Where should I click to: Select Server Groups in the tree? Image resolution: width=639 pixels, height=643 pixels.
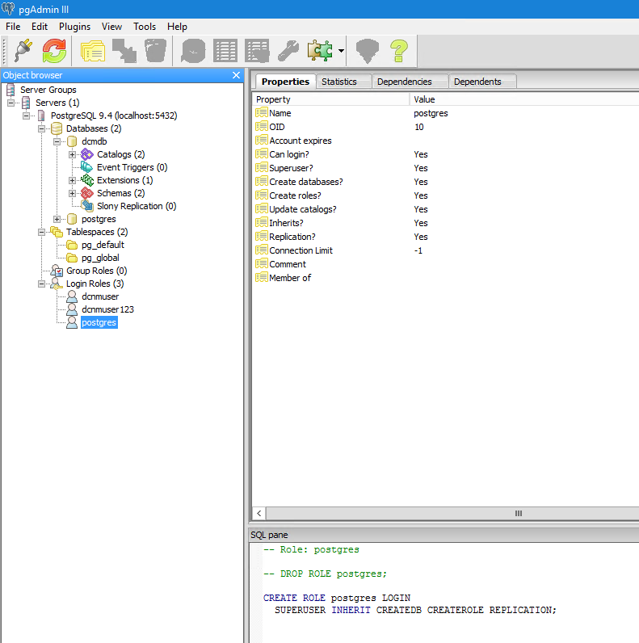pyautogui.click(x=48, y=90)
